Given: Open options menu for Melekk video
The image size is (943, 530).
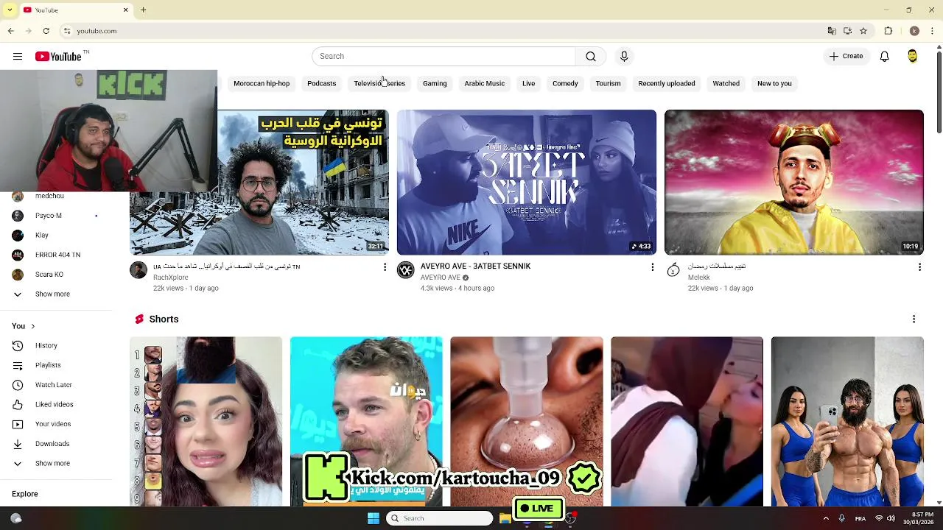Looking at the screenshot, I should (x=919, y=267).
